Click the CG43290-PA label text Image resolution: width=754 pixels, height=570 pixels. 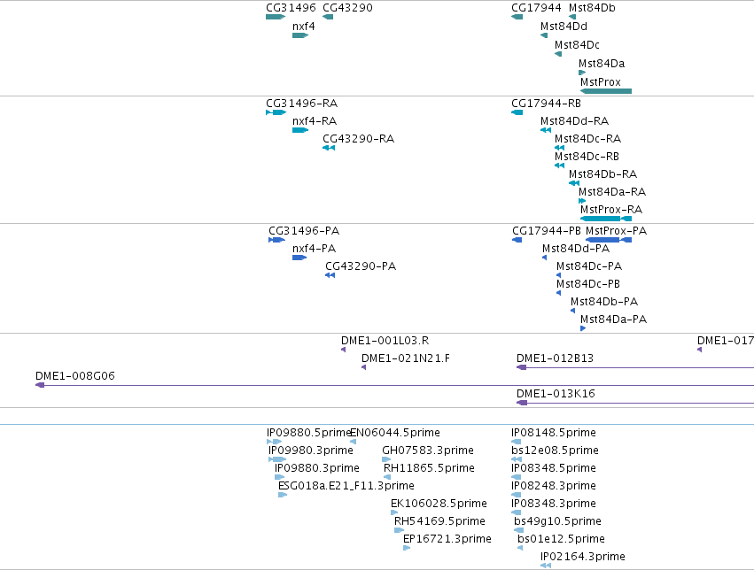tap(361, 266)
